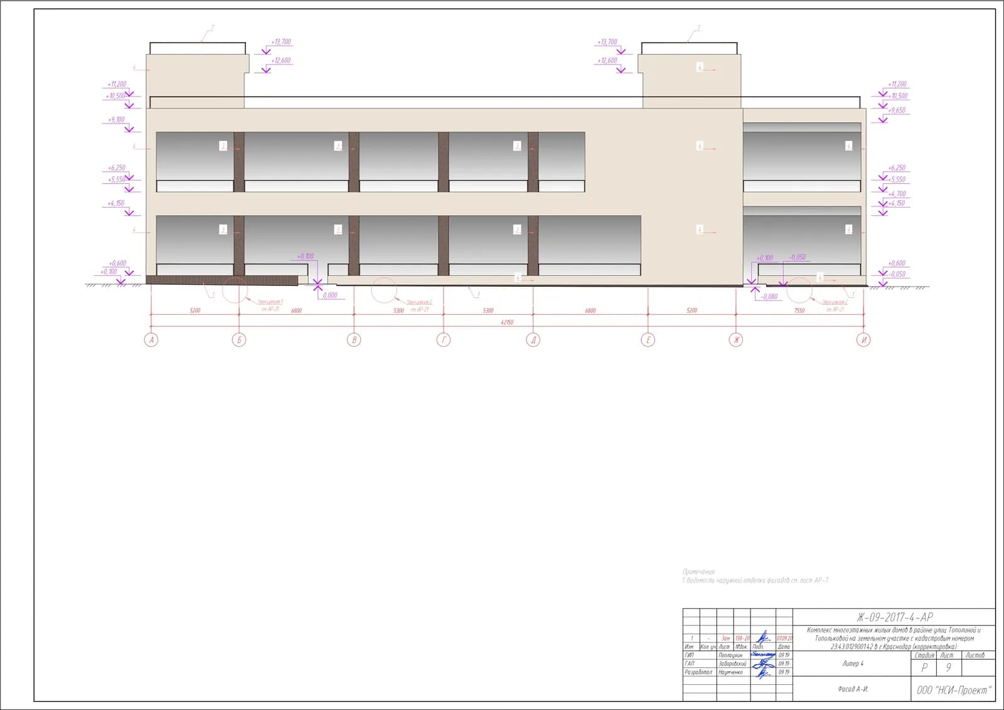Click the "Узел цоколя 1" callout label
Image resolution: width=1004 pixels, height=710 pixels.
(270, 302)
